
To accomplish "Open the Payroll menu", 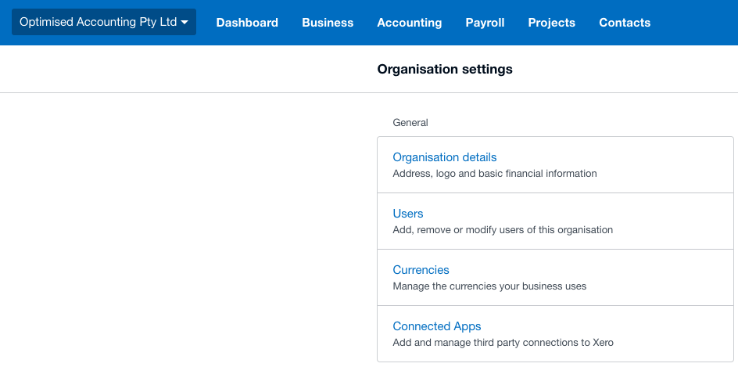I will pos(485,23).
